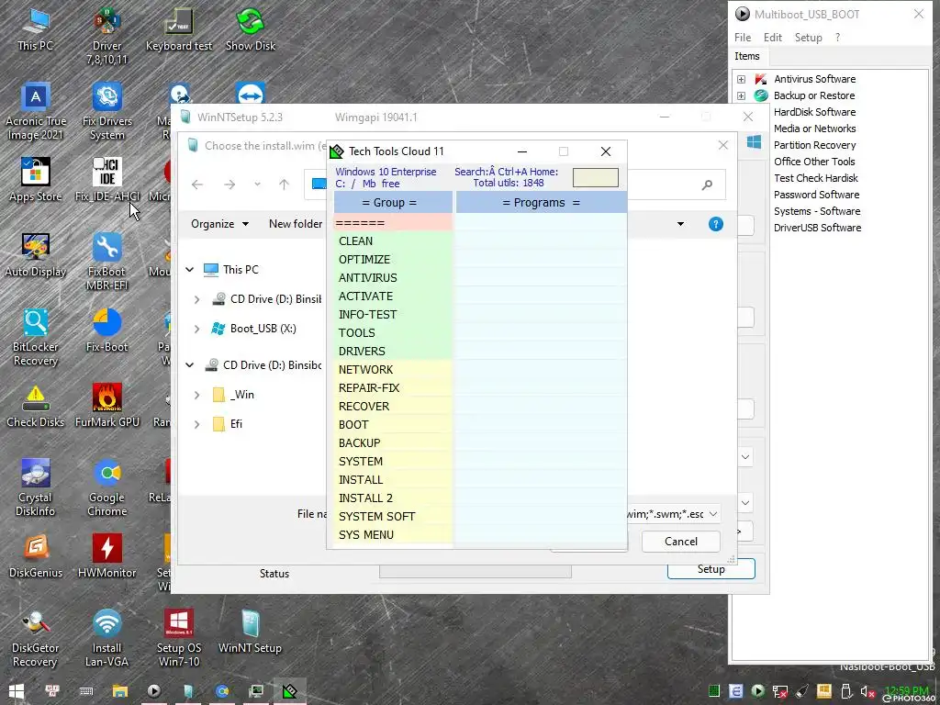The width and height of the screenshot is (940, 705).
Task: Launch FurMark GPU
Action: coord(106,406)
